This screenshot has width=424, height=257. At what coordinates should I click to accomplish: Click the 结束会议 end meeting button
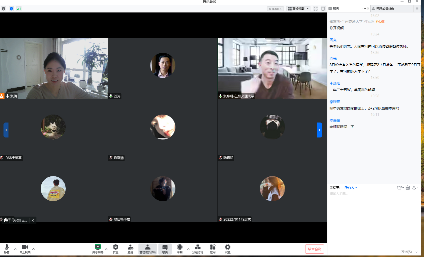point(314,249)
